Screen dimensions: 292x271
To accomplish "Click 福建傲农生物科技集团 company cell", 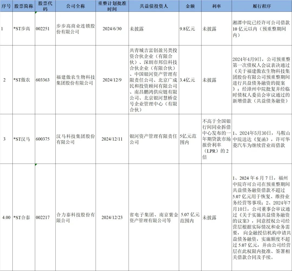I will pos(76,80).
